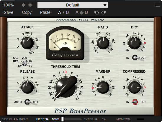
Task: Click the side chain internal/external slider
Action: coord(71,119)
